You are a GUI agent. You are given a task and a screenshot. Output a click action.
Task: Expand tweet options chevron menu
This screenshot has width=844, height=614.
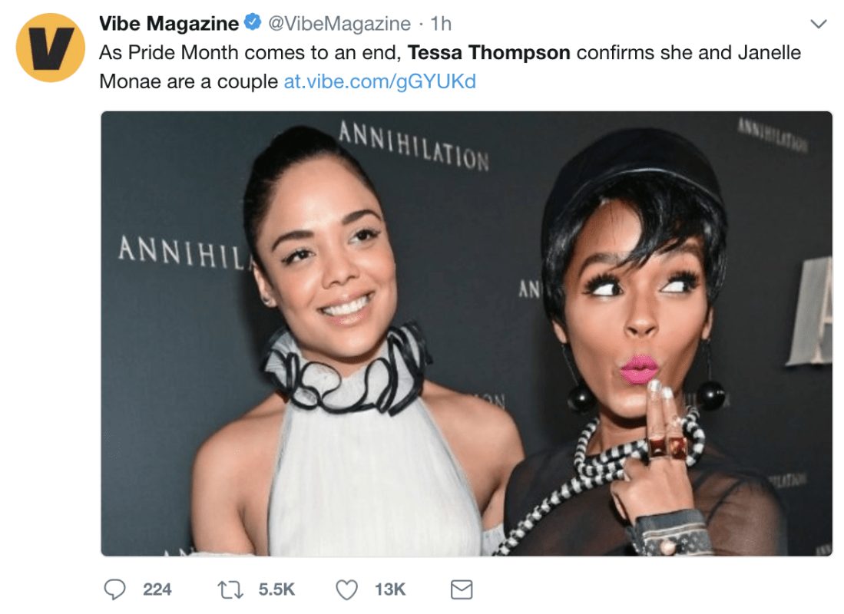(818, 24)
